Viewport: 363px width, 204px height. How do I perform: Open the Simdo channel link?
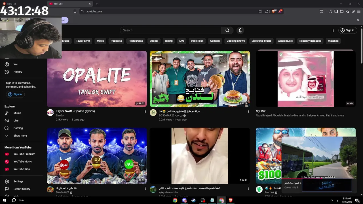tap(60, 116)
